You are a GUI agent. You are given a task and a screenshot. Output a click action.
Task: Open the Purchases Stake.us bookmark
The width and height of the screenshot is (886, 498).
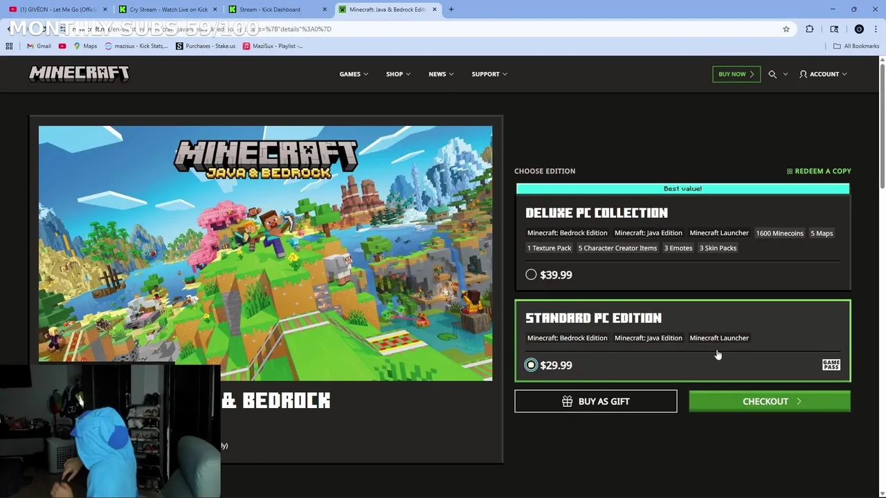click(206, 46)
